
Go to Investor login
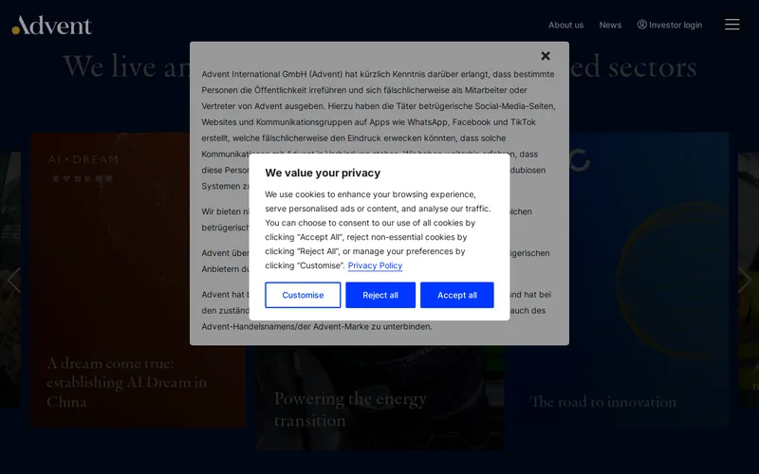tap(670, 25)
